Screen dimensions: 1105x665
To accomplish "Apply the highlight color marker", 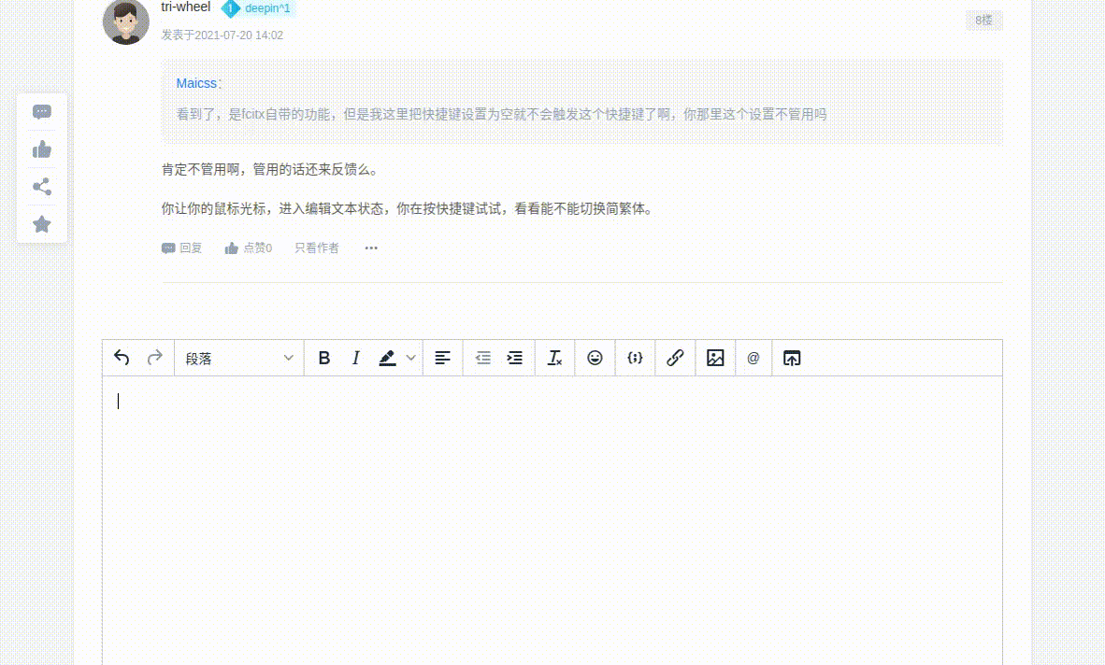I will coord(387,359).
